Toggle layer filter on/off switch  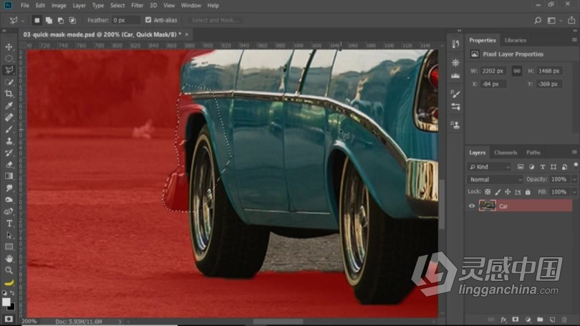pos(575,165)
